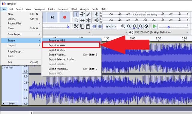Click the Redo arrow icon
Screen dimensions: 192x114
114,26
